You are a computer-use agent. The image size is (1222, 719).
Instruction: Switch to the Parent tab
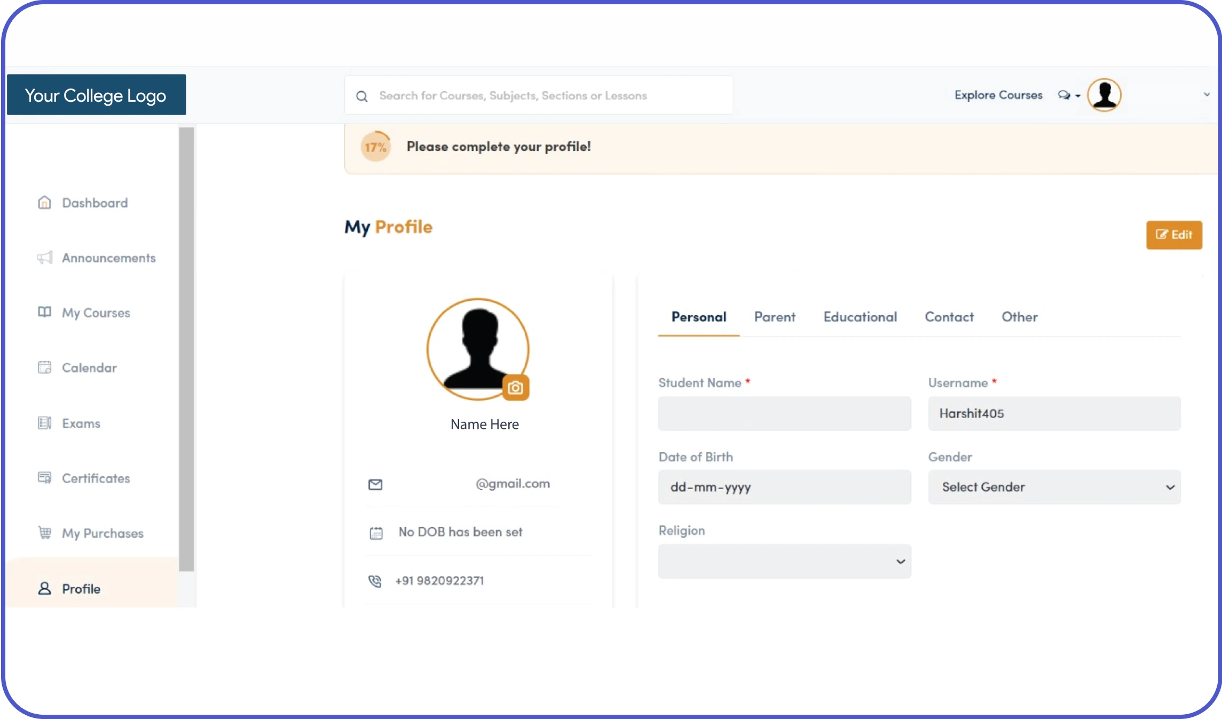click(774, 317)
